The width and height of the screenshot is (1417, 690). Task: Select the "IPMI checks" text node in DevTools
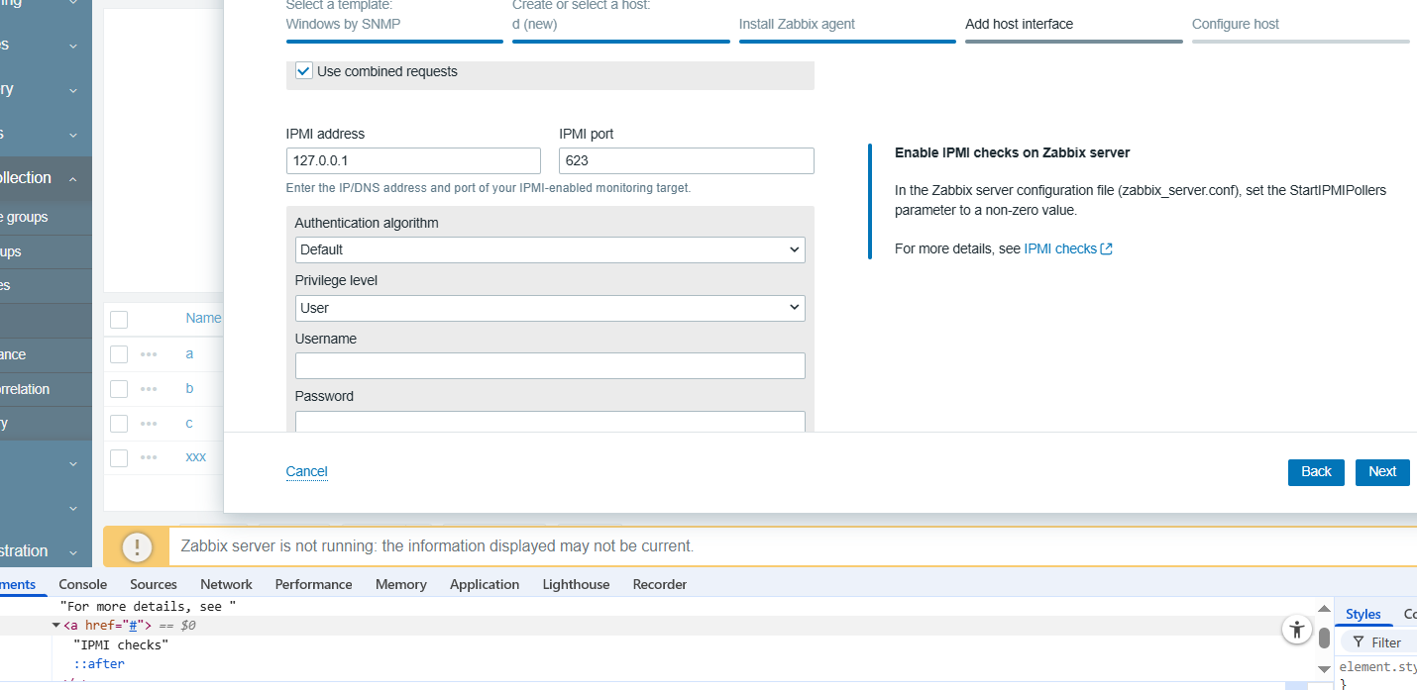coord(121,644)
